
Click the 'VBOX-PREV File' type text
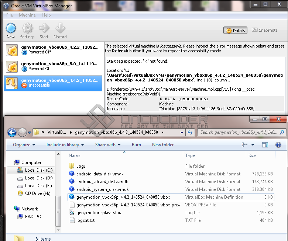point(200,205)
